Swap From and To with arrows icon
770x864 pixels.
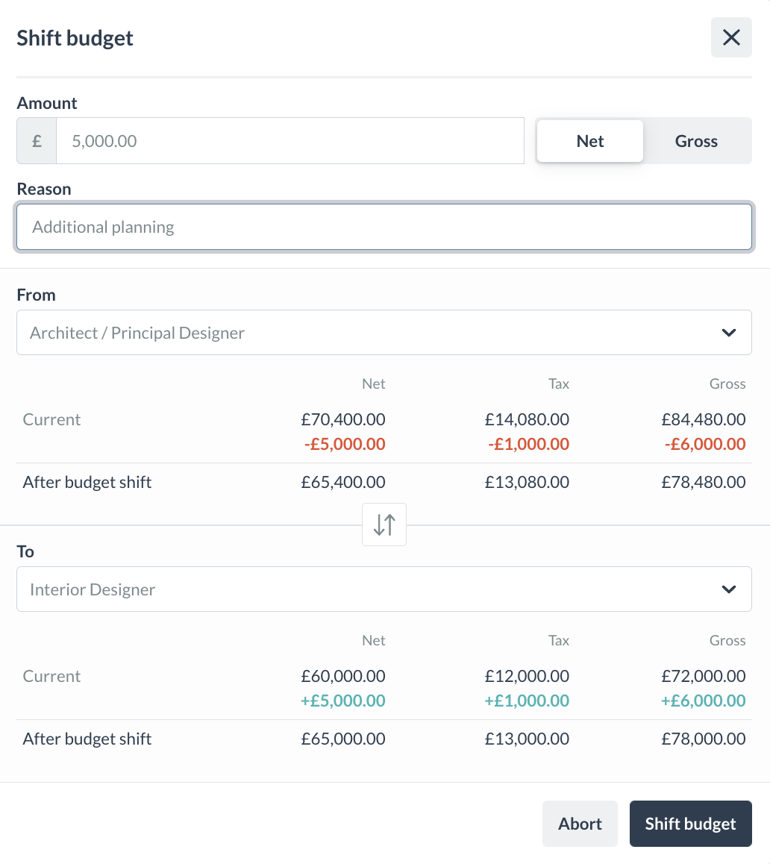click(x=384, y=525)
